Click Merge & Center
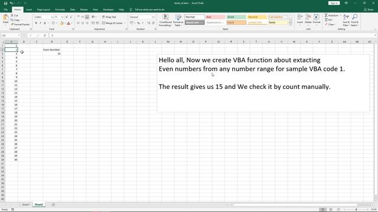 coord(112,23)
